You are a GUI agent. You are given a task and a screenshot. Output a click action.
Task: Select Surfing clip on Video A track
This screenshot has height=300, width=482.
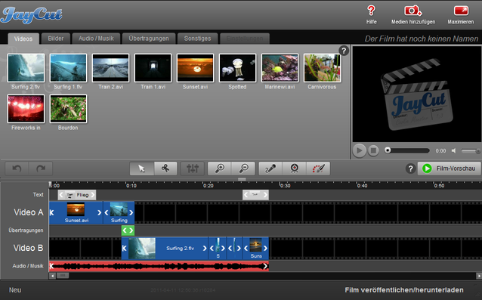coord(119,212)
